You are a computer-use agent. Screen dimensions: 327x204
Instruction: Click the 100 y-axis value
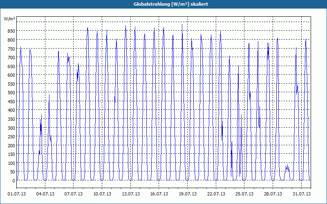point(11,163)
